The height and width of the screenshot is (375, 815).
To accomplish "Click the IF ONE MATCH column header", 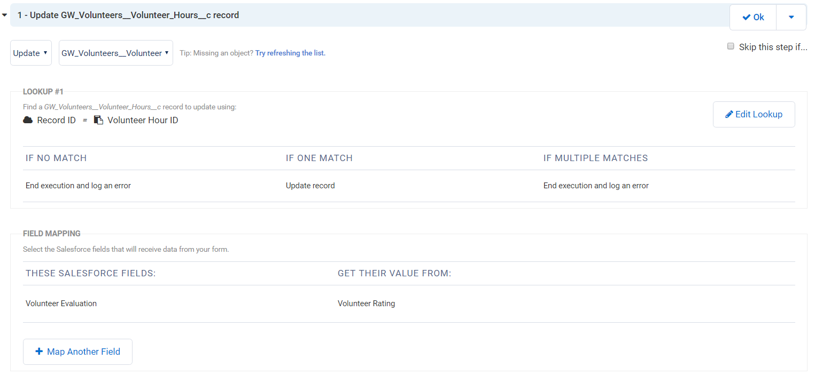I will coord(319,158).
